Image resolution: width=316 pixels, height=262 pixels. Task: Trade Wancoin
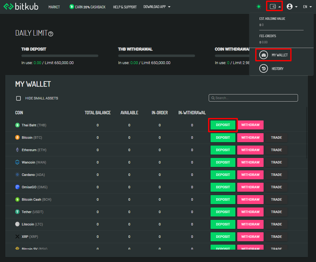pyautogui.click(x=276, y=162)
